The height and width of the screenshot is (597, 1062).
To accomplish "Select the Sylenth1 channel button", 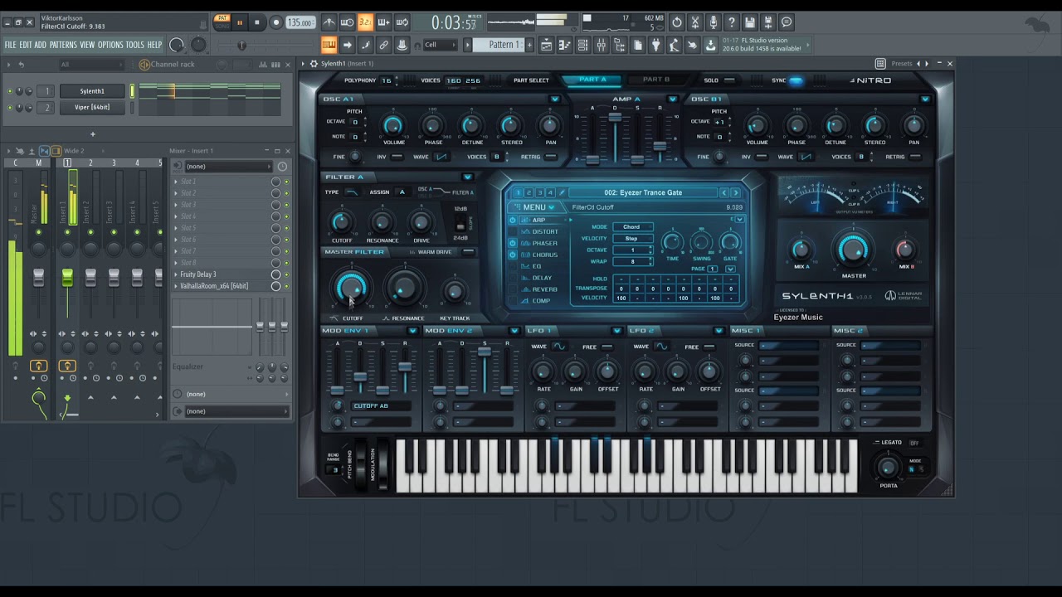I will click(x=92, y=91).
